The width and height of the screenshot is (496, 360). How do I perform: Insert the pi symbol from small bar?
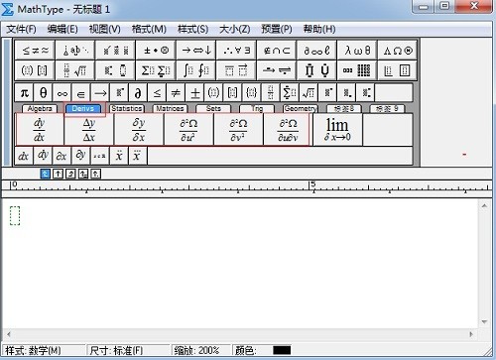pyautogui.click(x=24, y=93)
